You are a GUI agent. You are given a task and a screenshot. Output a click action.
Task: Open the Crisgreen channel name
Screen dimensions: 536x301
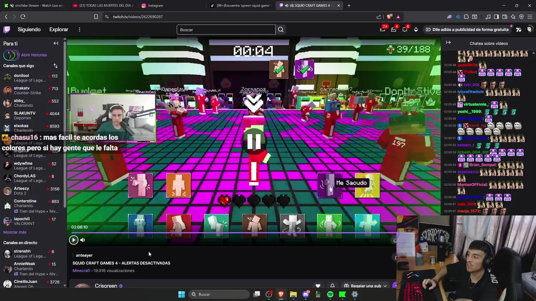[x=106, y=286]
